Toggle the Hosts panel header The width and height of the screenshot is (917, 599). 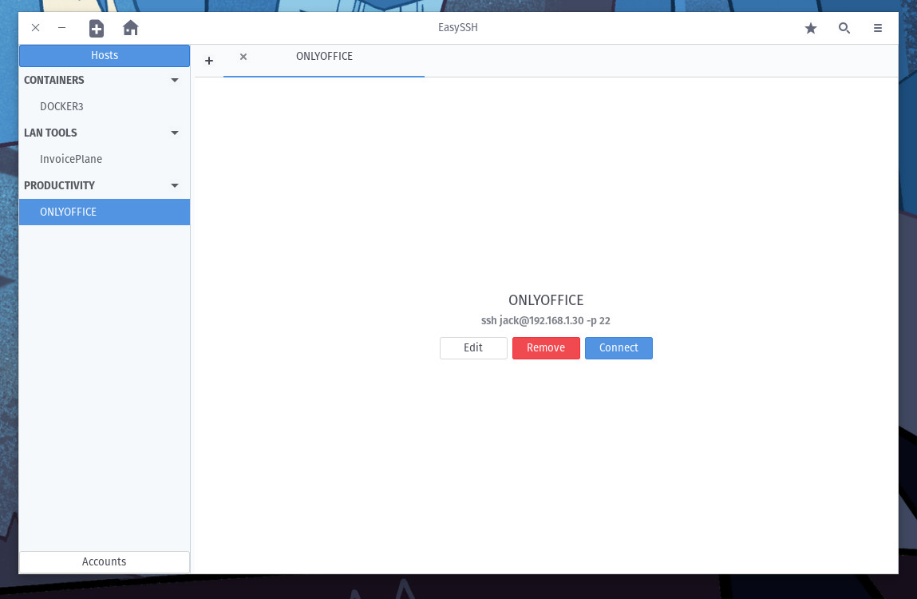pyautogui.click(x=104, y=55)
